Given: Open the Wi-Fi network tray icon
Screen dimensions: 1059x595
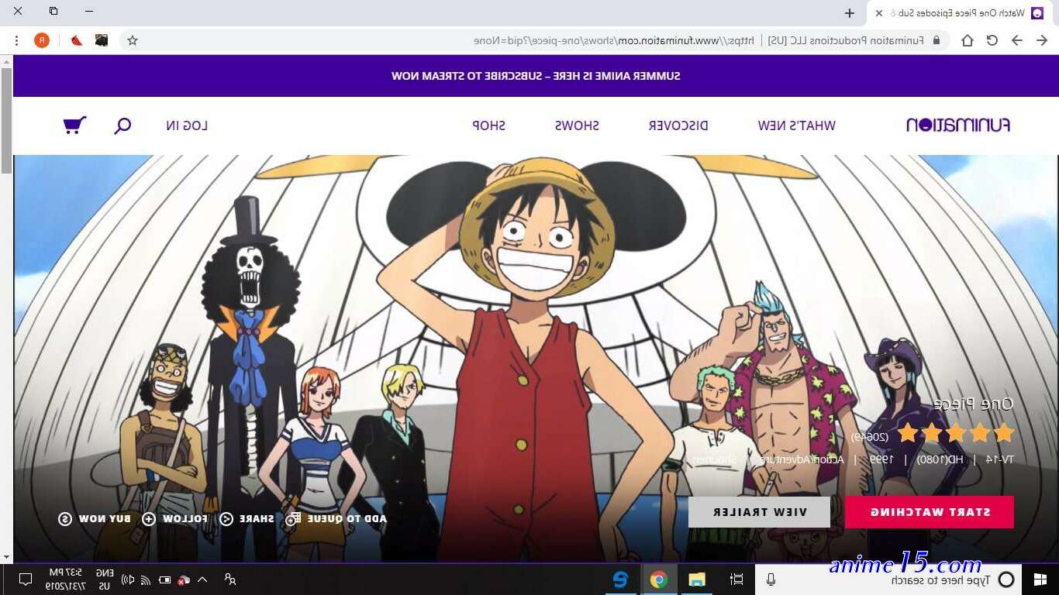Looking at the screenshot, I should click(x=146, y=580).
